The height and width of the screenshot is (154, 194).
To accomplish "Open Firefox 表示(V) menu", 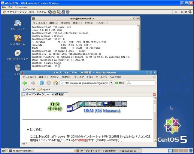I will 55,77.
